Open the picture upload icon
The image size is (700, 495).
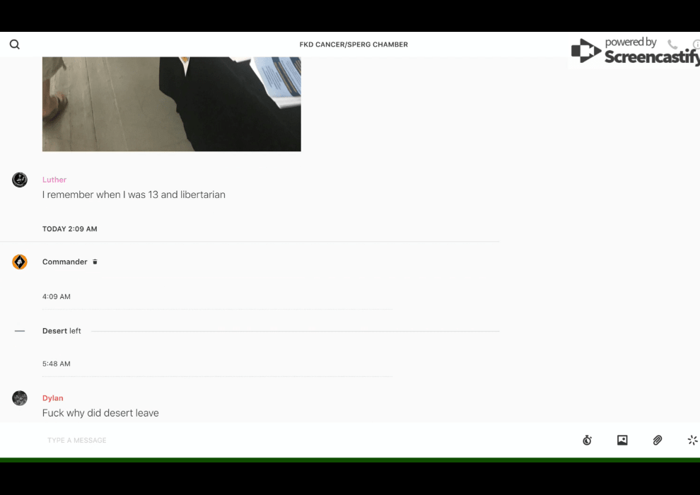pyautogui.click(x=622, y=441)
